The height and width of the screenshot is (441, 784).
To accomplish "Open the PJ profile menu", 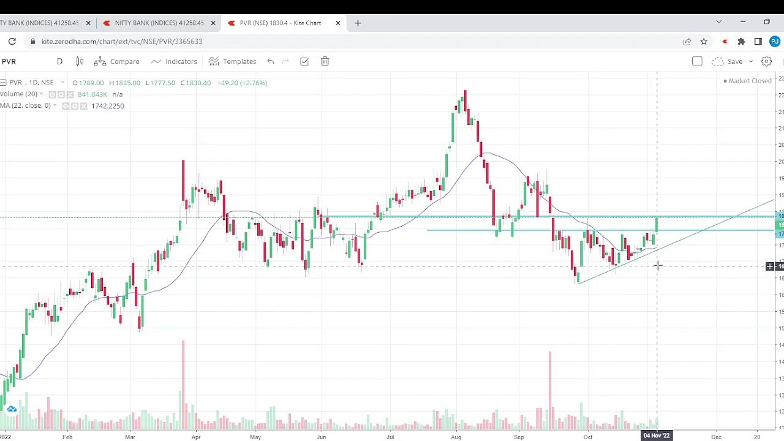I will tap(775, 41).
